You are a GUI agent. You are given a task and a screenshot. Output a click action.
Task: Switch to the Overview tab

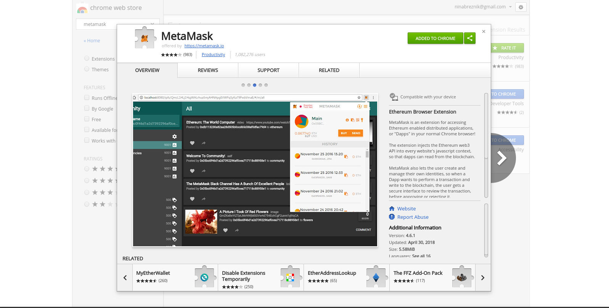tap(147, 70)
